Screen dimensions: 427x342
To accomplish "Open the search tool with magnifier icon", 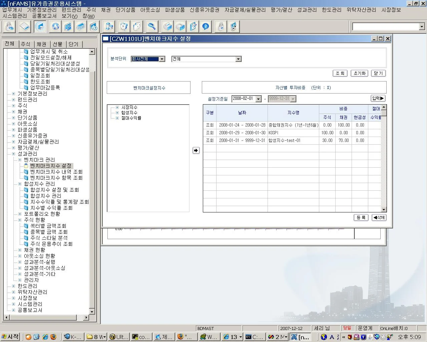I will click(x=151, y=27).
